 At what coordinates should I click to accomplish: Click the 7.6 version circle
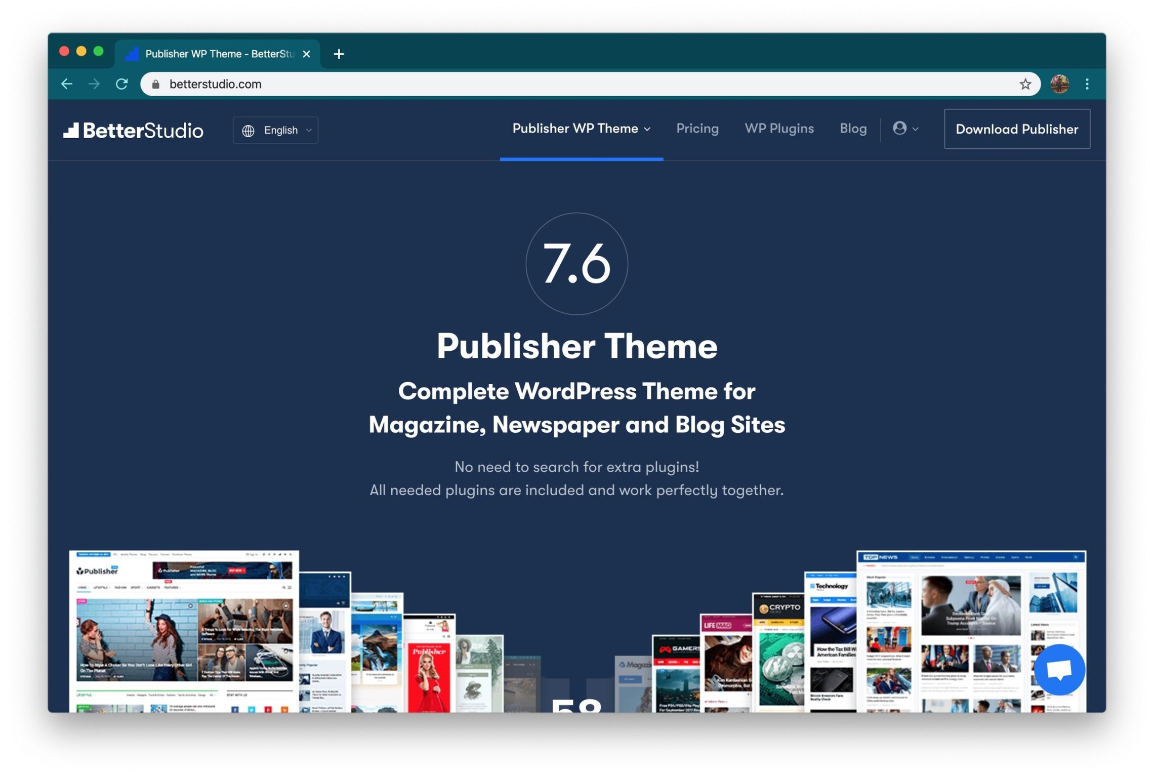coord(576,263)
